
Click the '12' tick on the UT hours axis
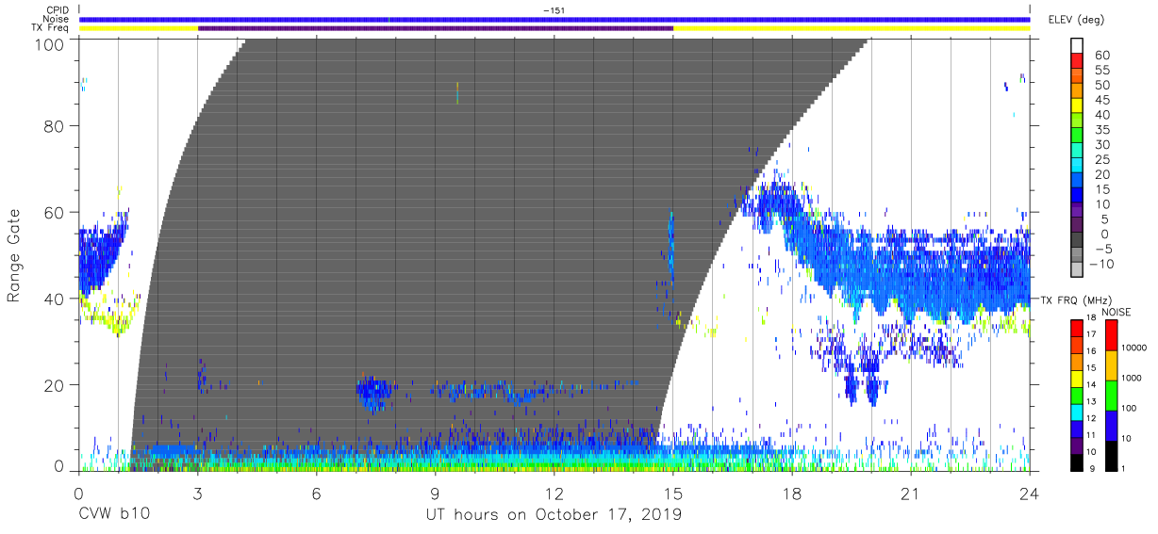[x=554, y=494]
